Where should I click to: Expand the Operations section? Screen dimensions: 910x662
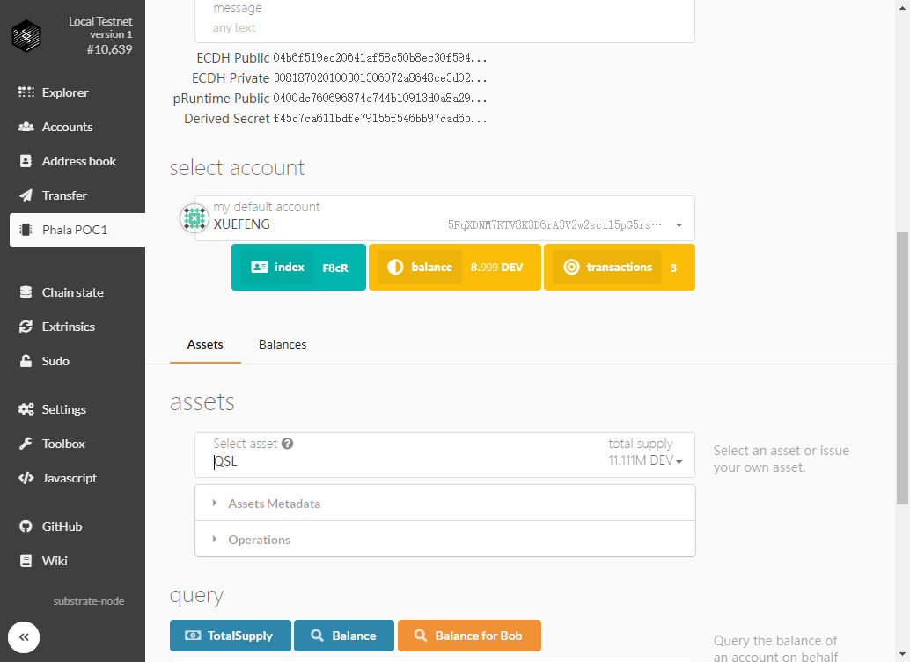[x=259, y=540]
